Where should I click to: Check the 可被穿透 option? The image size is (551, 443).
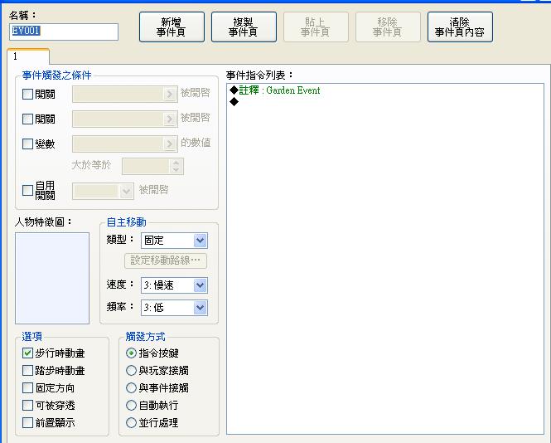coord(27,406)
